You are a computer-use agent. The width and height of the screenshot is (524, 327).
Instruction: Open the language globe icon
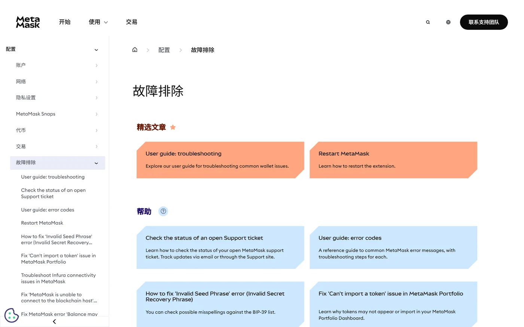[x=448, y=22]
